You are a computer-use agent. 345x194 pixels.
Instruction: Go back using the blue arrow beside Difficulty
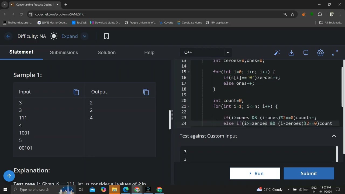[x=8, y=36]
